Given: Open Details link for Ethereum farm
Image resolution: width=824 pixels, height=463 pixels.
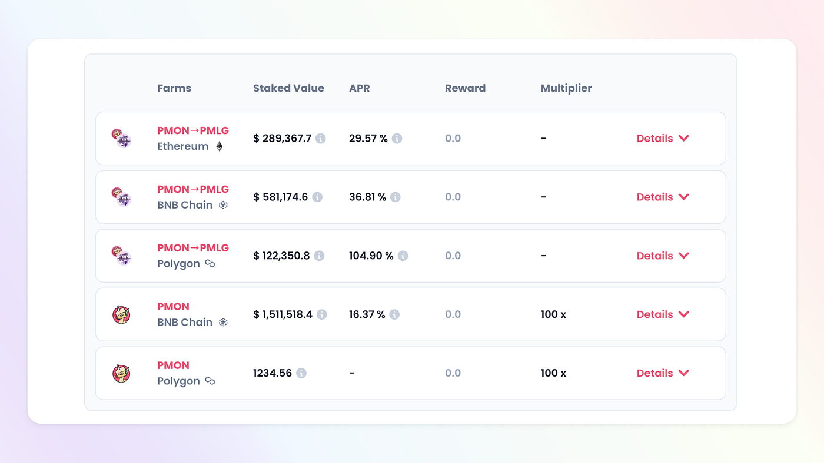Looking at the screenshot, I should coord(654,139).
